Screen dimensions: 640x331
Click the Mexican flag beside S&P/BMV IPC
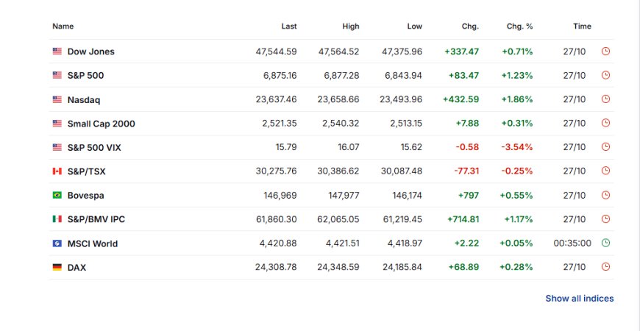(x=57, y=219)
